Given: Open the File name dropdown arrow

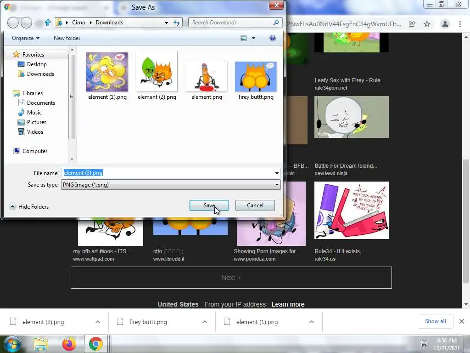Looking at the screenshot, I should 277,173.
